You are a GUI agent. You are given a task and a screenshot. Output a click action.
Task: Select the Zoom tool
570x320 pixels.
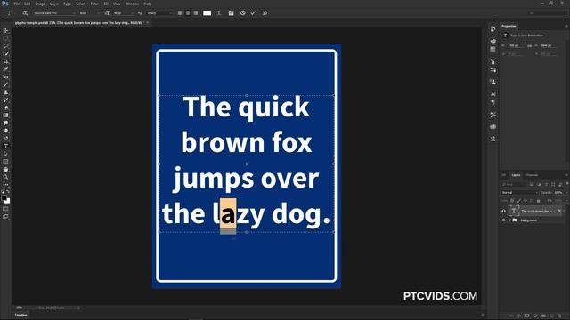5,177
